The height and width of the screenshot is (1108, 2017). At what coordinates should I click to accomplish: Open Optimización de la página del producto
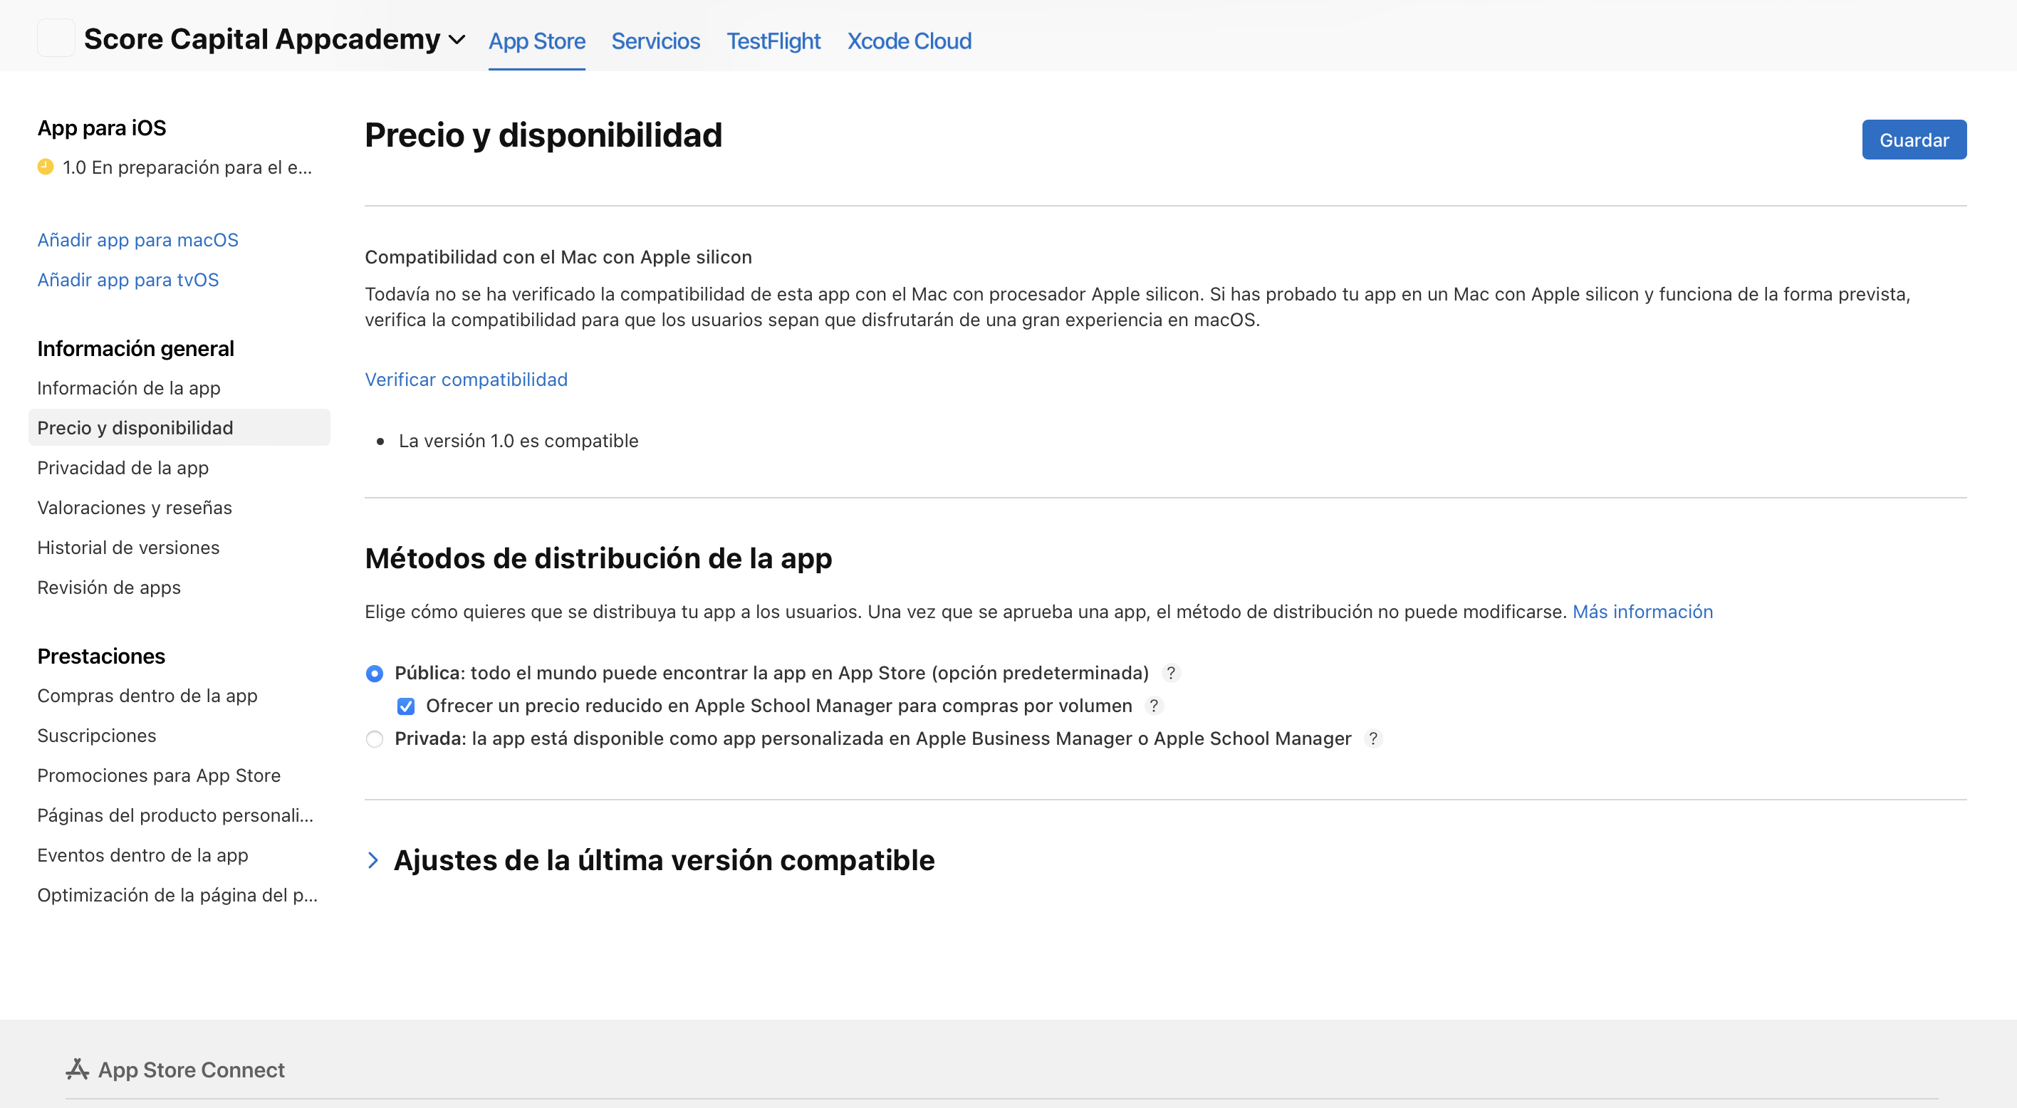[x=178, y=895]
